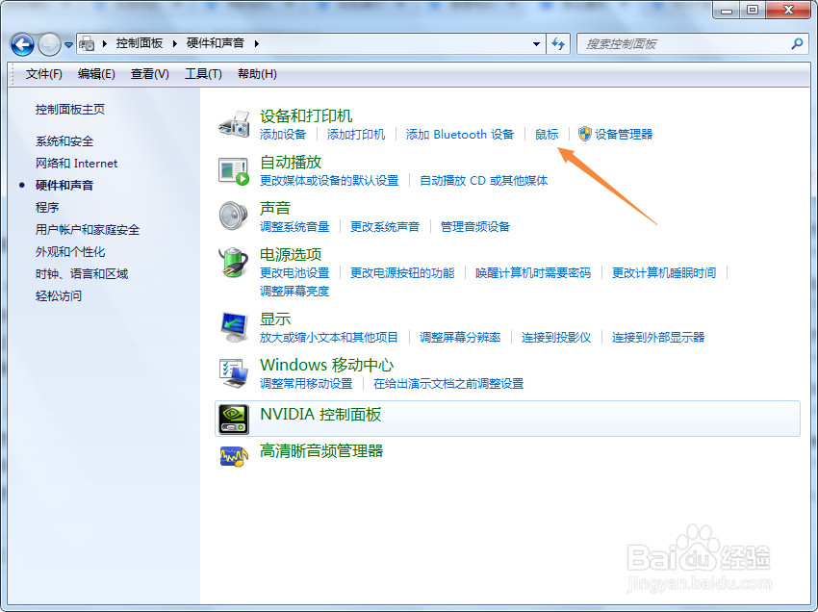Click 自动播放 CD 或其他媒体 link
The width and height of the screenshot is (818, 612).
coord(484,181)
